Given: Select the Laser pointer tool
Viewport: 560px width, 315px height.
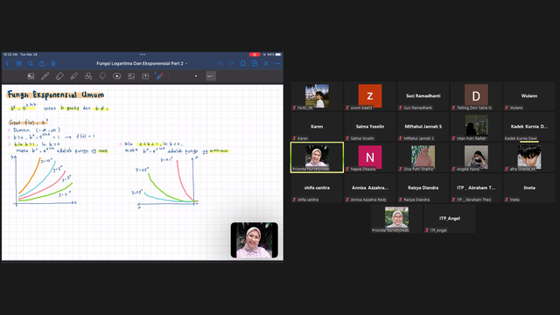Looking at the screenshot, I should point(159,76).
